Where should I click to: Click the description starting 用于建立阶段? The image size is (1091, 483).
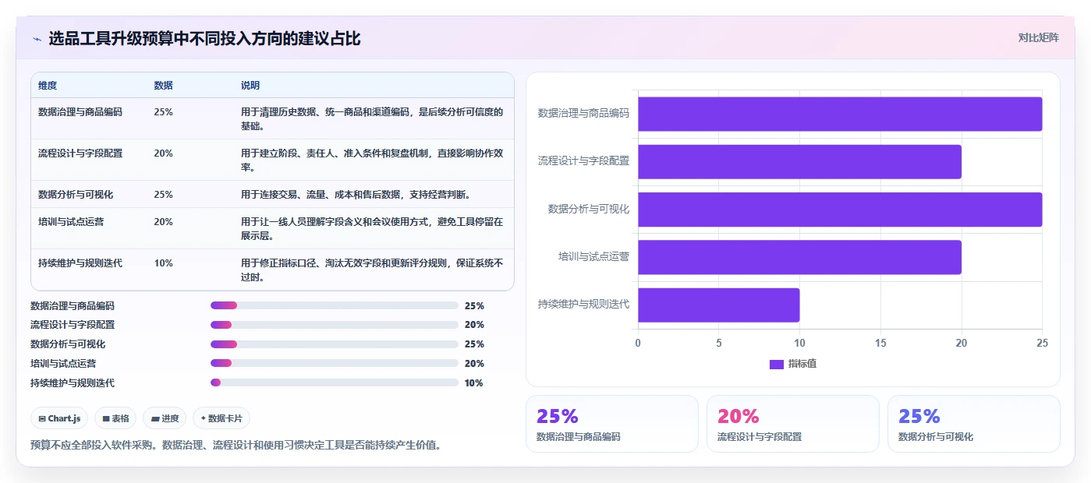click(372, 160)
